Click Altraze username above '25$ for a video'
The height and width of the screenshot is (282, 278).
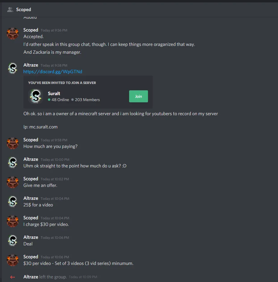(31, 198)
